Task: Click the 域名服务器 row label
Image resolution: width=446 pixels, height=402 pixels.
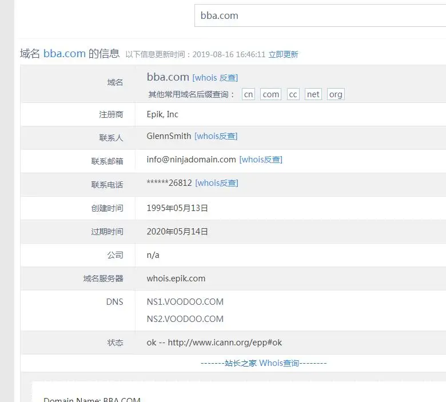Action: [103, 278]
